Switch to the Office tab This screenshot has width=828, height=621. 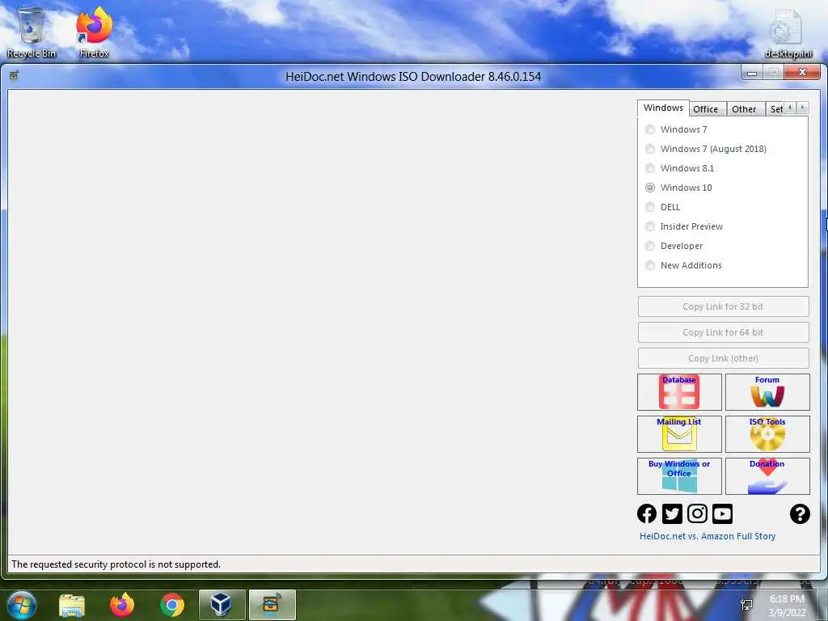705,109
